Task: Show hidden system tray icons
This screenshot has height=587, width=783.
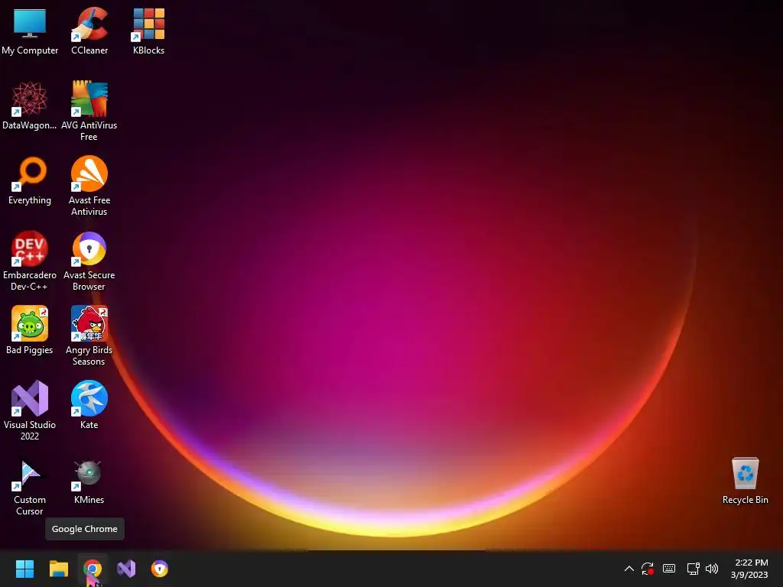Action: coord(629,569)
